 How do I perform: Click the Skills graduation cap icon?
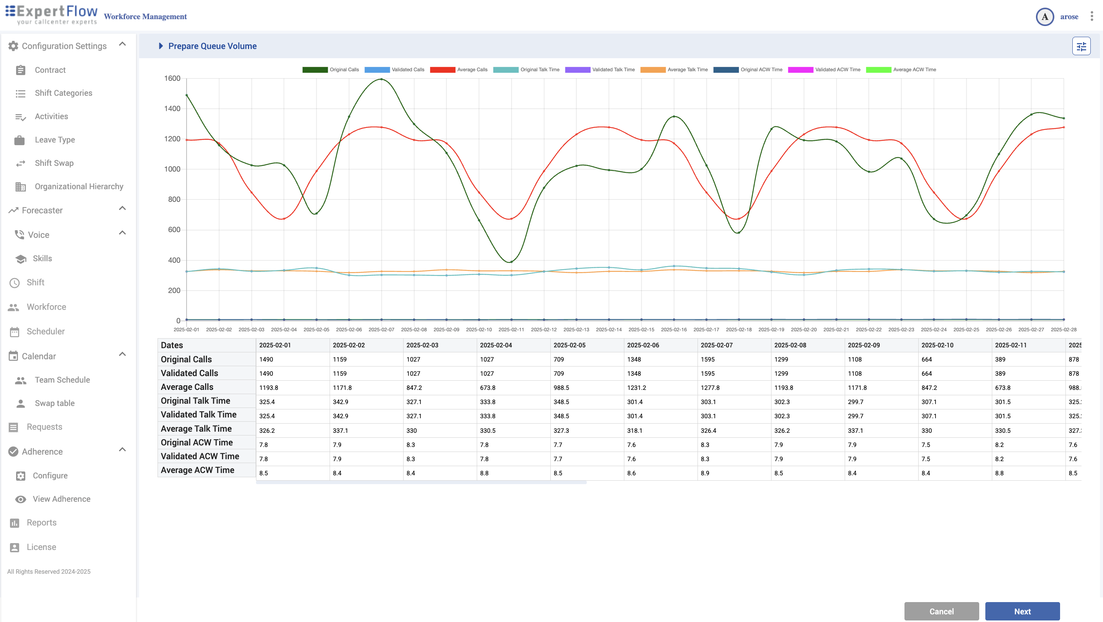pos(20,259)
